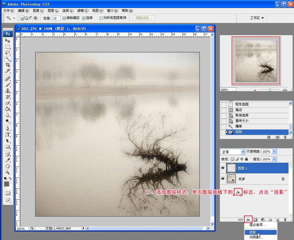Delete layer with trash icon
Image resolution: width=294 pixels, height=240 pixels.
point(285,220)
